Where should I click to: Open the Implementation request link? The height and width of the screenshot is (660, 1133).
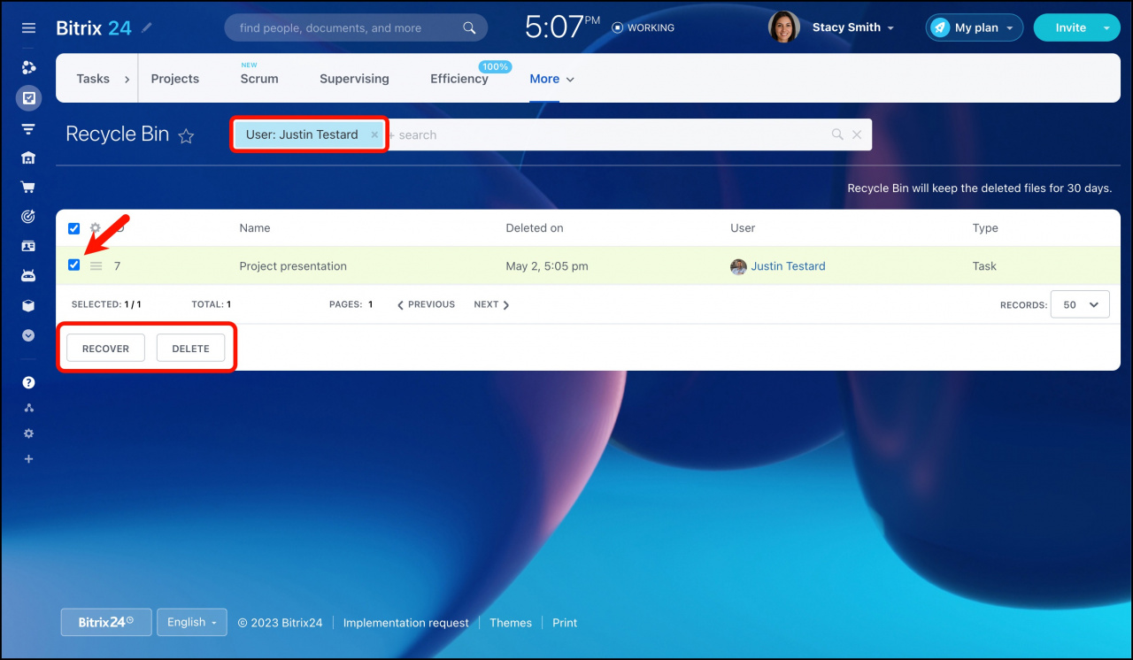[x=406, y=623]
